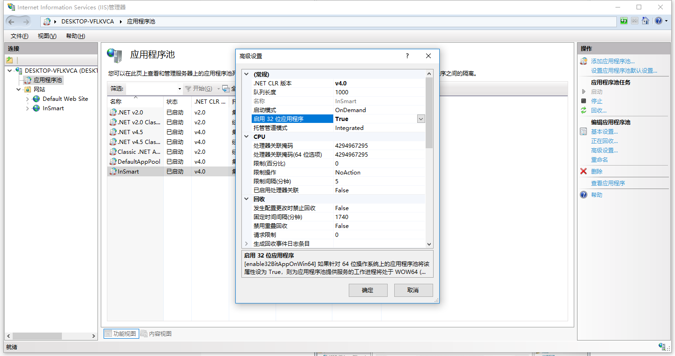Click the property grid scroll down arrow
This screenshot has height=356, width=675.
[x=429, y=244]
